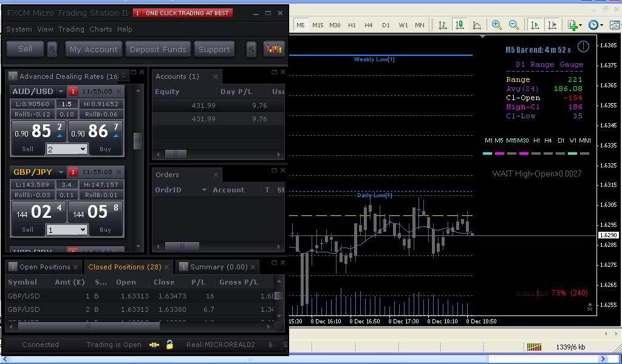The image size is (622, 364).
Task: Switch chart to M15 timeframe
Action: (x=318, y=25)
